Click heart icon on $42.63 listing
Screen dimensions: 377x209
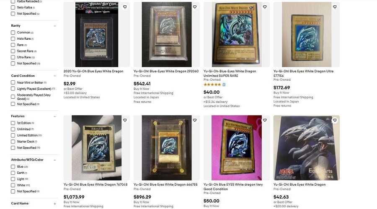pos(335,120)
